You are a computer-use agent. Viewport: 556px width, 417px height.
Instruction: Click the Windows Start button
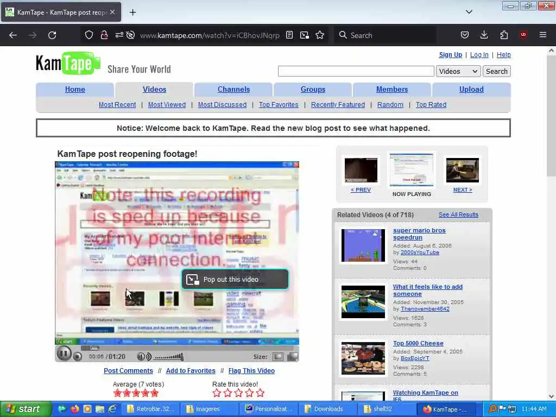pyautogui.click(x=26, y=409)
